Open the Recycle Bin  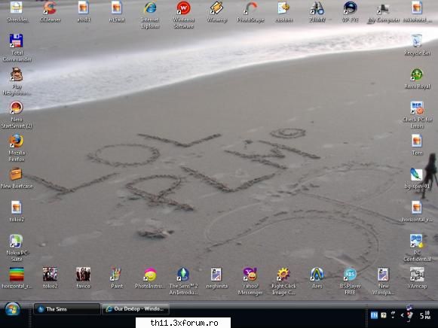pyautogui.click(x=417, y=45)
